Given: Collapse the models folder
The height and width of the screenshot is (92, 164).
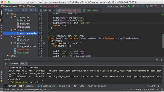Looking at the screenshot, I should [x=11, y=37].
